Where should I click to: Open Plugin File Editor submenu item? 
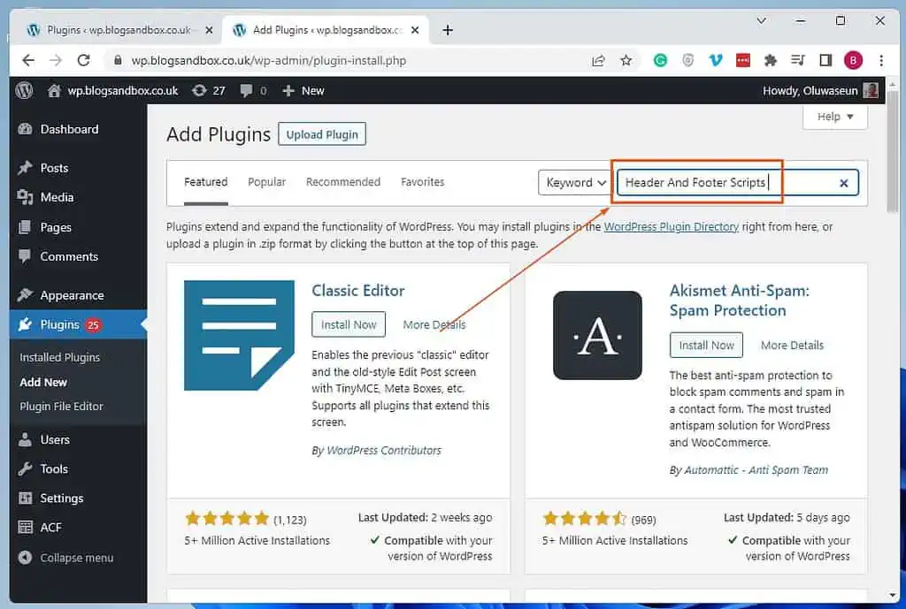[61, 407]
